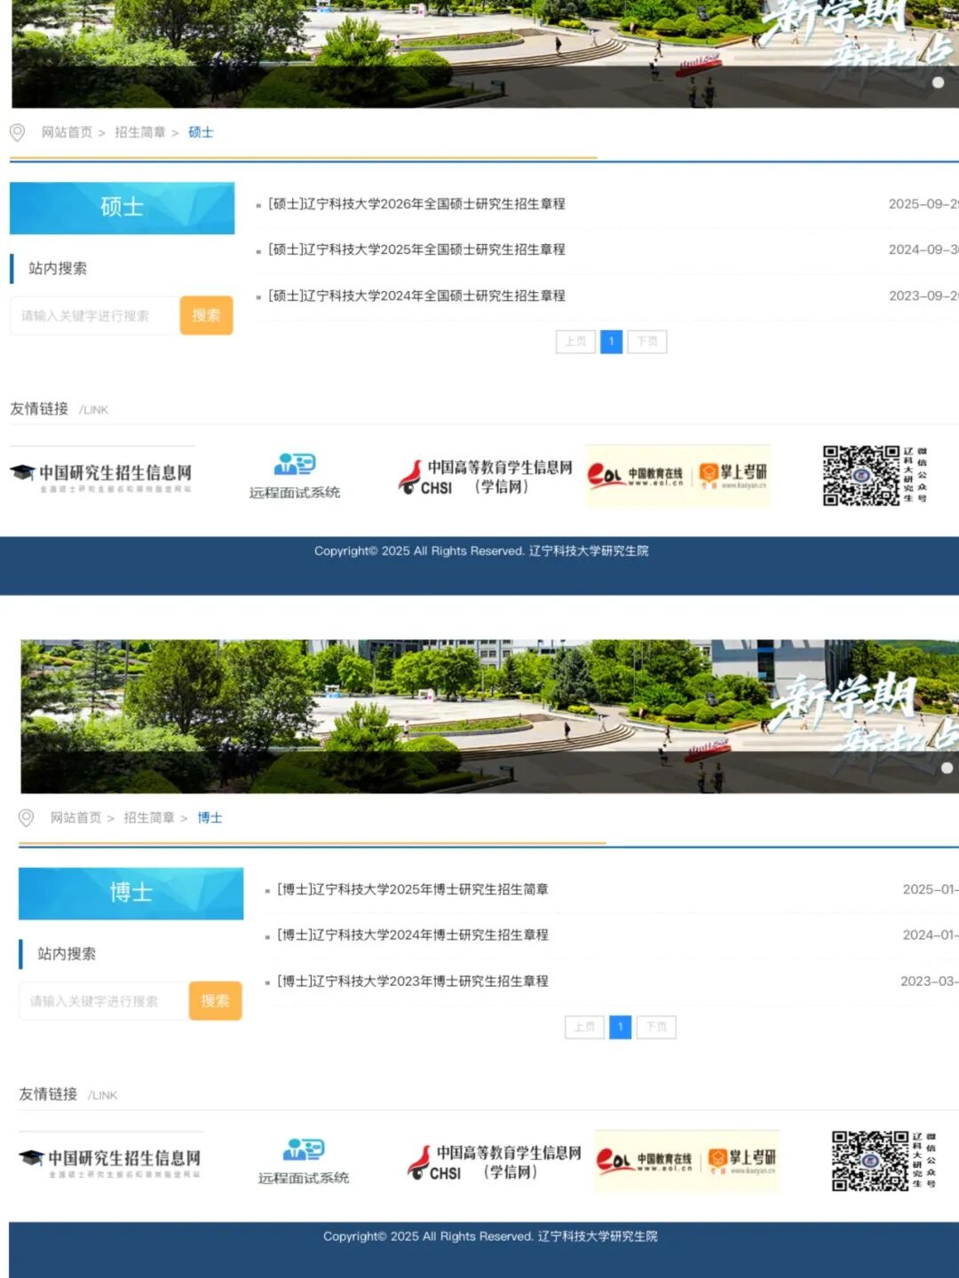959x1278 pixels.
Task: Click the location pin icon beside the 博士 breadcrumb
Action: [26, 818]
